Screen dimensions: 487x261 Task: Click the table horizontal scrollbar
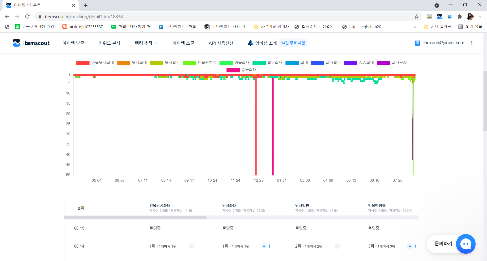click(x=135, y=217)
